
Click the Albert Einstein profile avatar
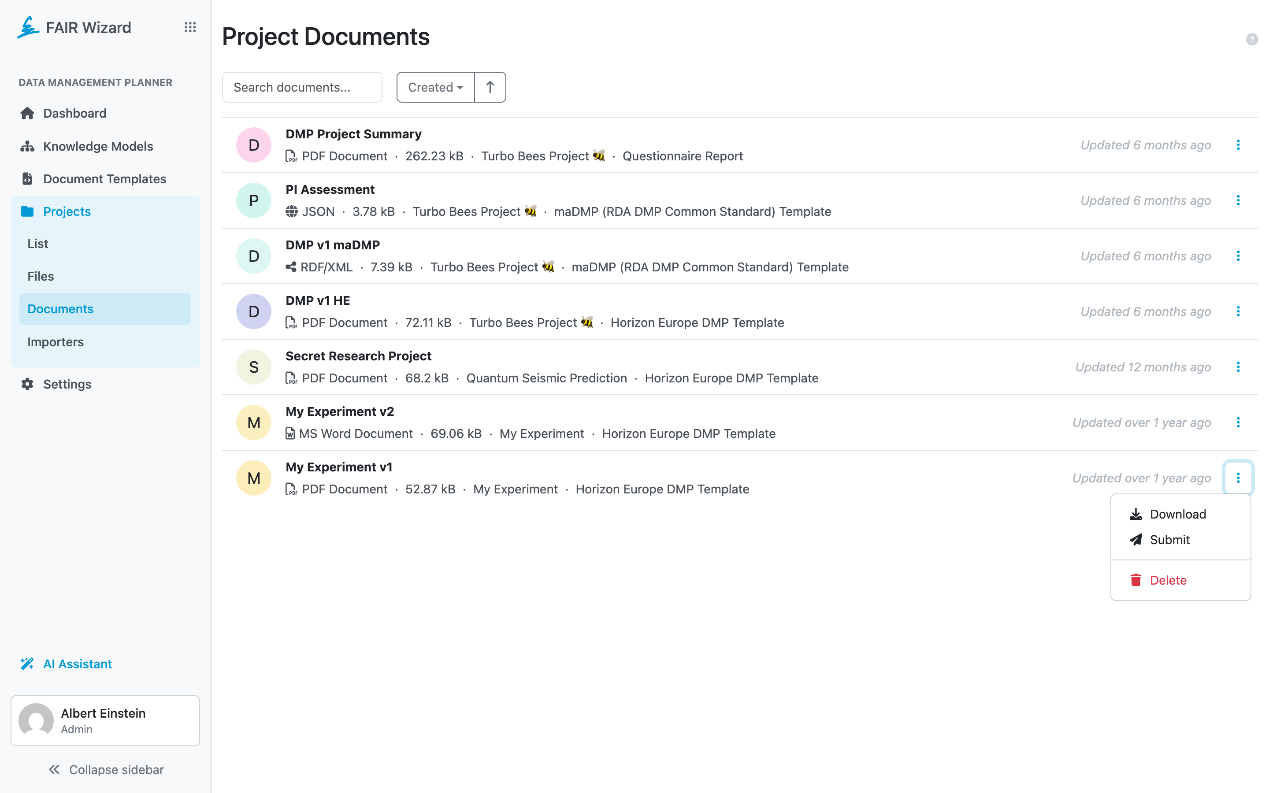[36, 721]
